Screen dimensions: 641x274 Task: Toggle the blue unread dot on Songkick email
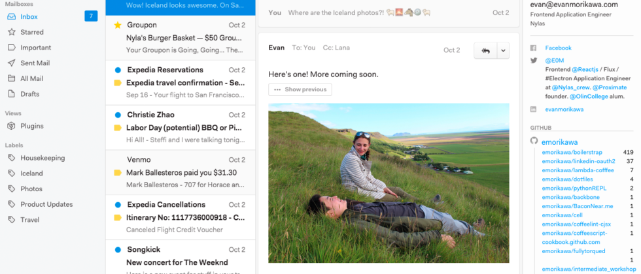pos(118,250)
